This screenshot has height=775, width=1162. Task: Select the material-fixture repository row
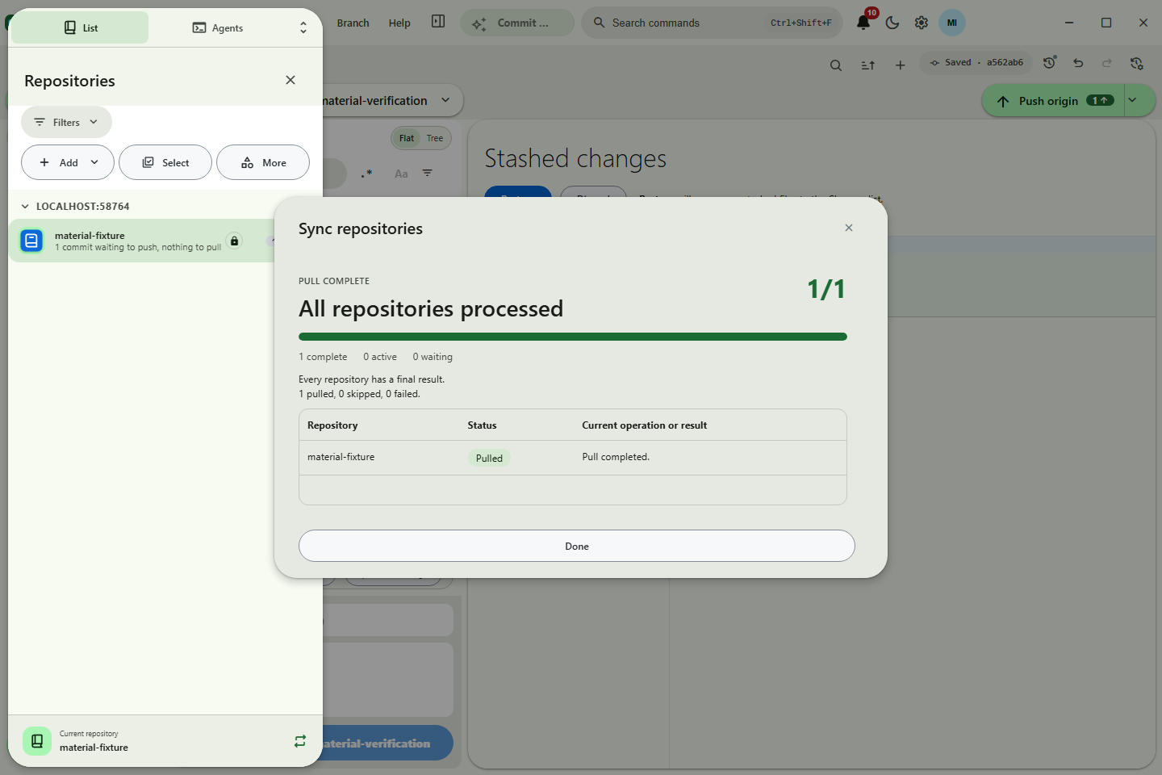click(141, 241)
